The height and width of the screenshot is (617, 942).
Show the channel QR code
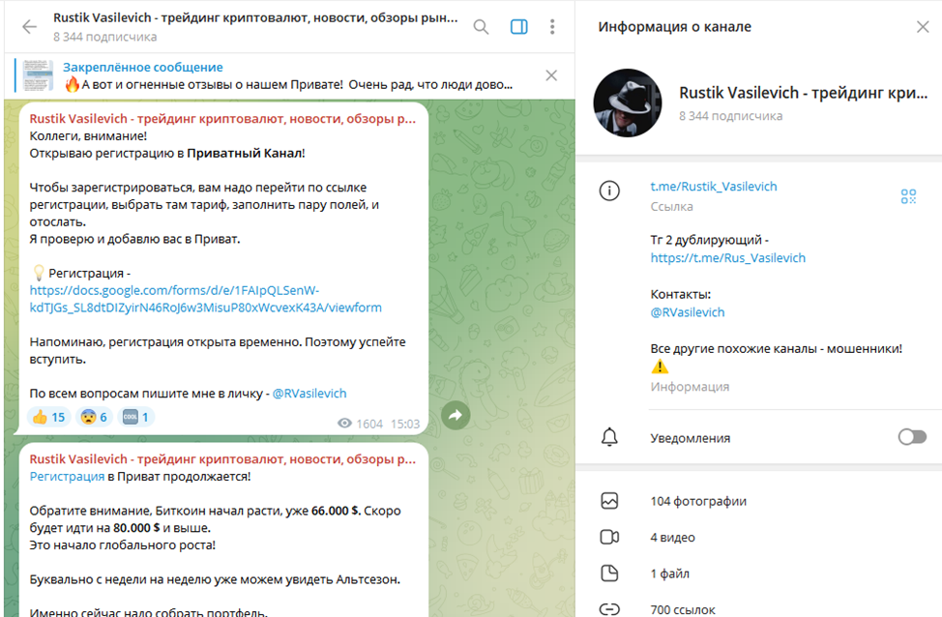pos(908,196)
